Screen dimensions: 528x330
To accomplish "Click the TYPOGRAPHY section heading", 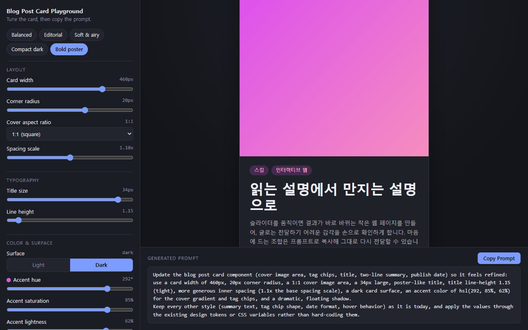I will click(23, 180).
